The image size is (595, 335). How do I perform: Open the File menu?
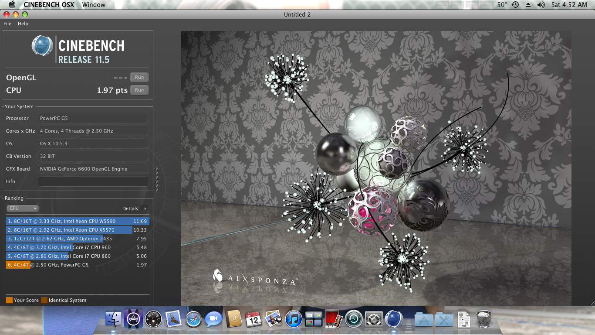click(7, 24)
